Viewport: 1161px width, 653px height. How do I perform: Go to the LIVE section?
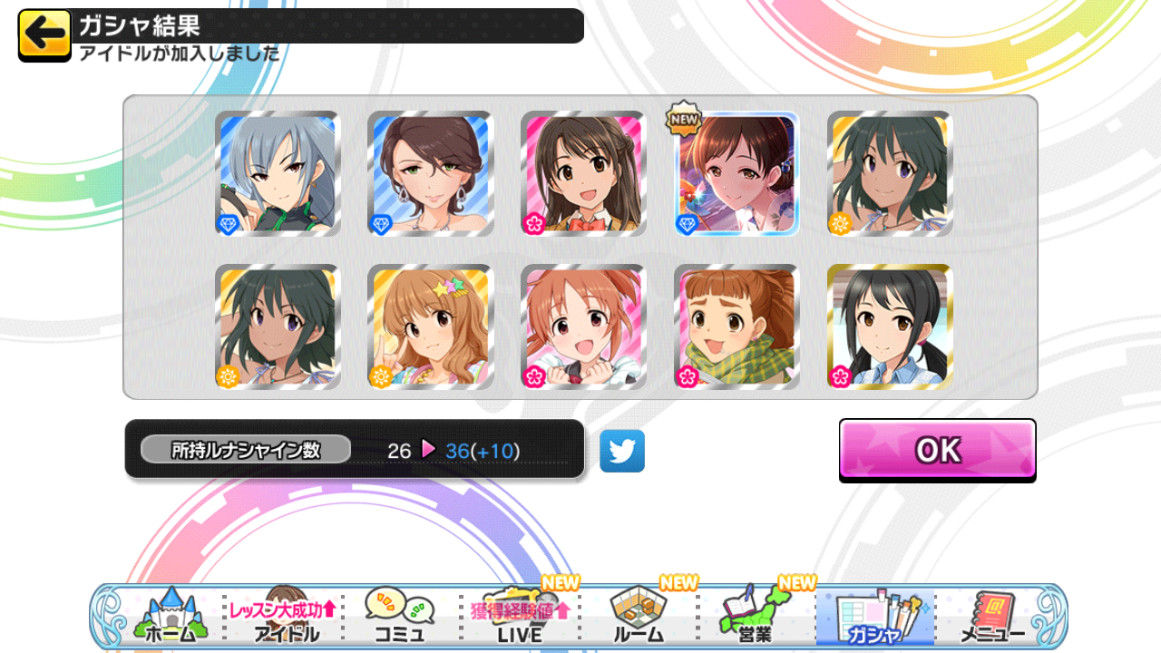click(x=520, y=616)
